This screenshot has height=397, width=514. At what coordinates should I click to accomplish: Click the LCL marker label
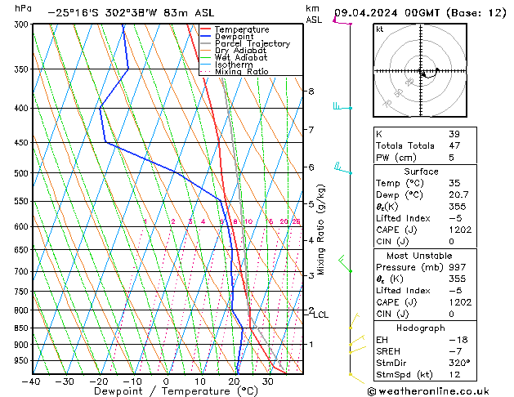320,314
